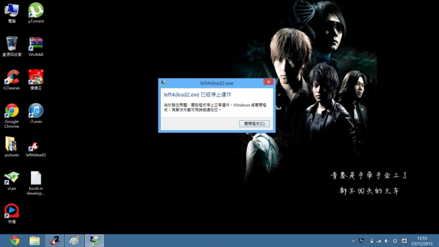Select the error report taskbar item
439x247 pixels.
click(x=94, y=240)
